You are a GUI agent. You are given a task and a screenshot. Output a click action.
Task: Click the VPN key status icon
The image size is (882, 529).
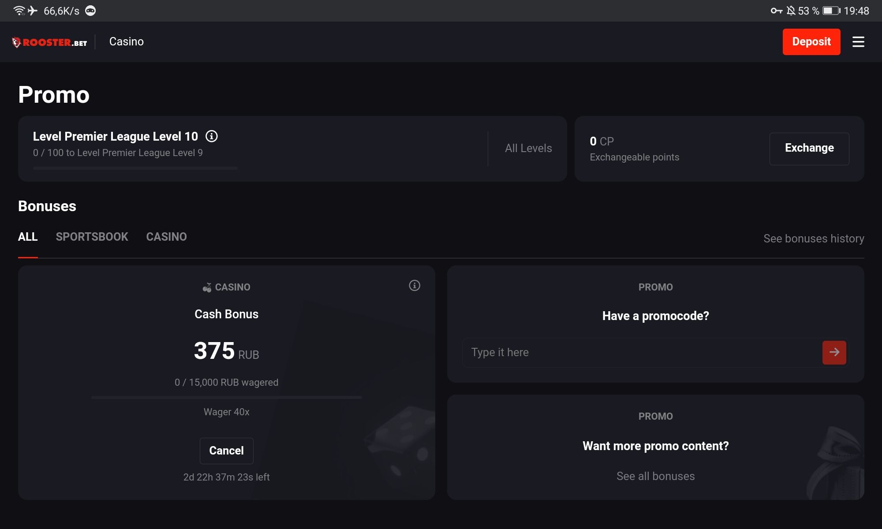776,11
